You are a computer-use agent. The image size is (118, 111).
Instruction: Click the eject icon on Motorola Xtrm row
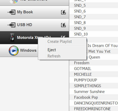pyautogui.click(x=63, y=37)
